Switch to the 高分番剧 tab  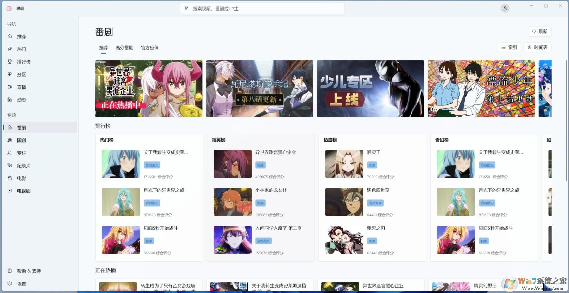pyautogui.click(x=124, y=48)
